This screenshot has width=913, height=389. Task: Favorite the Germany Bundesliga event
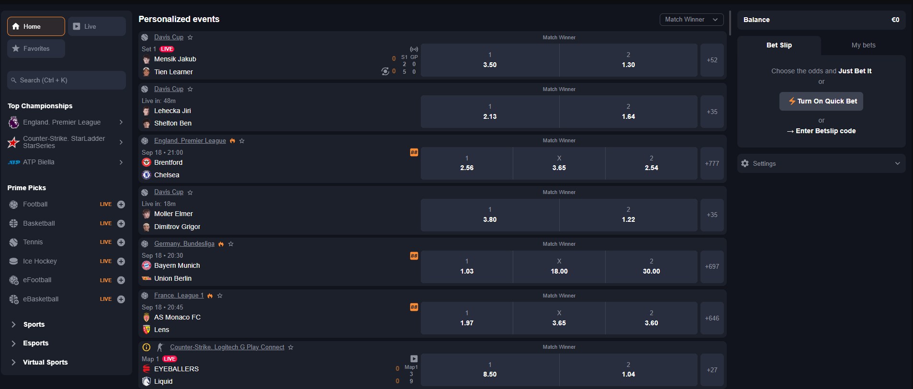[x=231, y=244]
